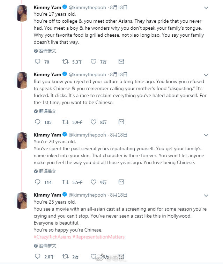Retweet the "You're 20 years old" tweet
This screenshot has width=223, height=264.
65,182
